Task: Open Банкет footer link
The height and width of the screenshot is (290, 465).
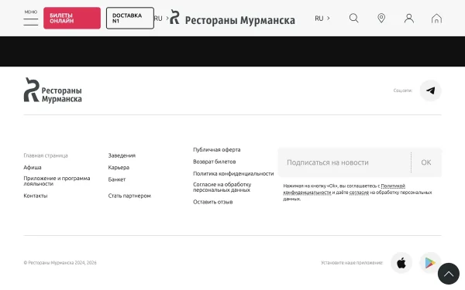Action: (x=117, y=179)
